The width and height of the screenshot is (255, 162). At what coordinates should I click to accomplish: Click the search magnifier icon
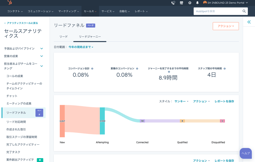point(244,11)
